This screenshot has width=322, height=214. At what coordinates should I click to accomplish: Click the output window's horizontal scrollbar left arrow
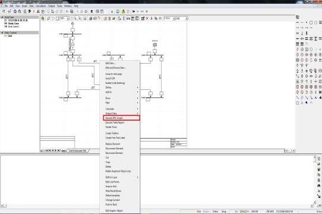(2, 206)
